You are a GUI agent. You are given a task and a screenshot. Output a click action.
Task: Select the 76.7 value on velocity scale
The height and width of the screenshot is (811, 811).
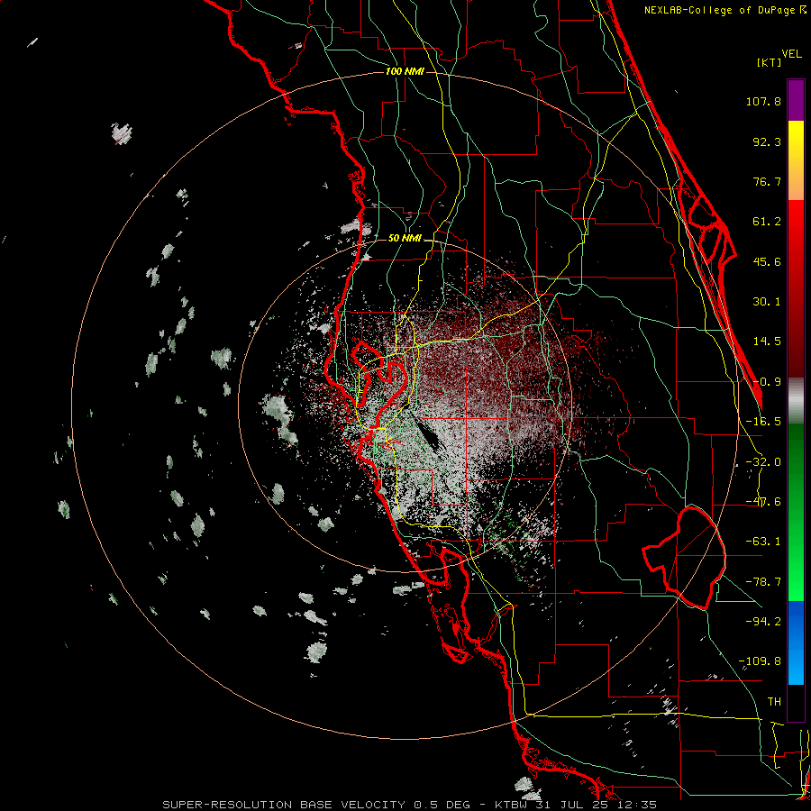pyautogui.click(x=767, y=181)
